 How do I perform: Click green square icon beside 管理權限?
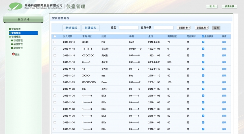tap(10, 37)
